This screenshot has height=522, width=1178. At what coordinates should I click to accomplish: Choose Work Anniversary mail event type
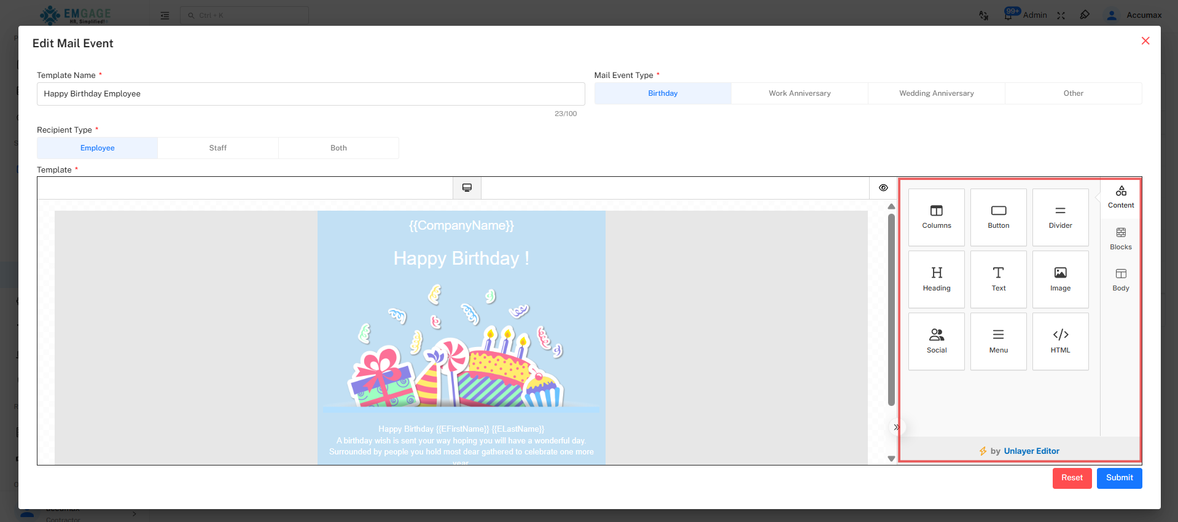[x=799, y=93]
